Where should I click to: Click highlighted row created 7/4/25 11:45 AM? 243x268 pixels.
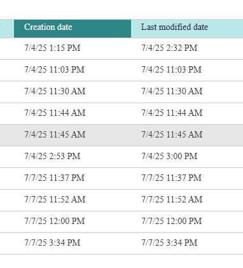(121, 135)
